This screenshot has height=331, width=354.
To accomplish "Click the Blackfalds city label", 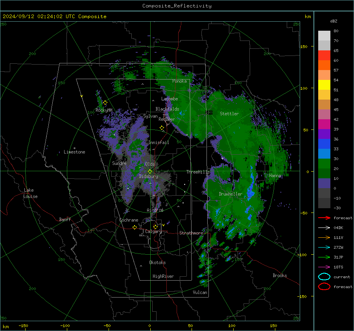I will pos(167,109).
